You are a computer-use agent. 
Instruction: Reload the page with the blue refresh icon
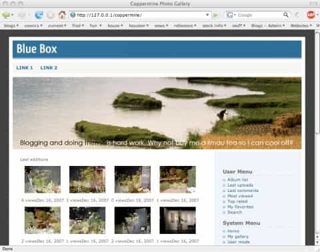click(x=39, y=15)
